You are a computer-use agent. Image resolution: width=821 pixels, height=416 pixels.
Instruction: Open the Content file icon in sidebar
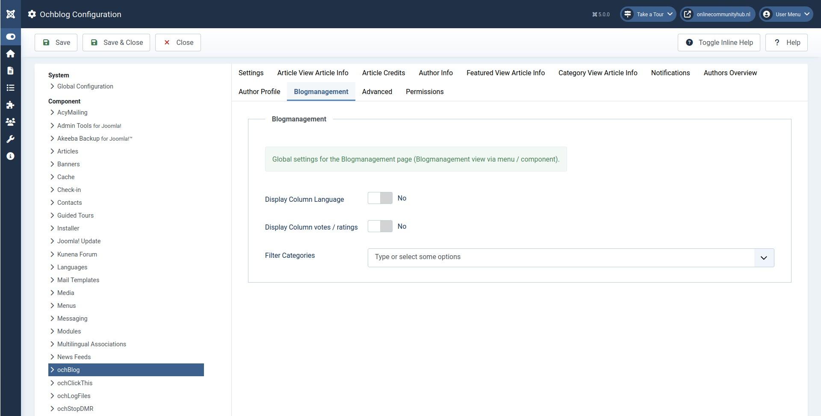(11, 71)
